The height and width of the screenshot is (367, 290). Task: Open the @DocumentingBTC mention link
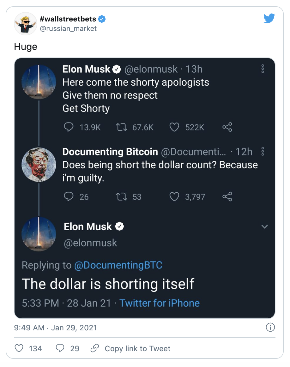[118, 265]
